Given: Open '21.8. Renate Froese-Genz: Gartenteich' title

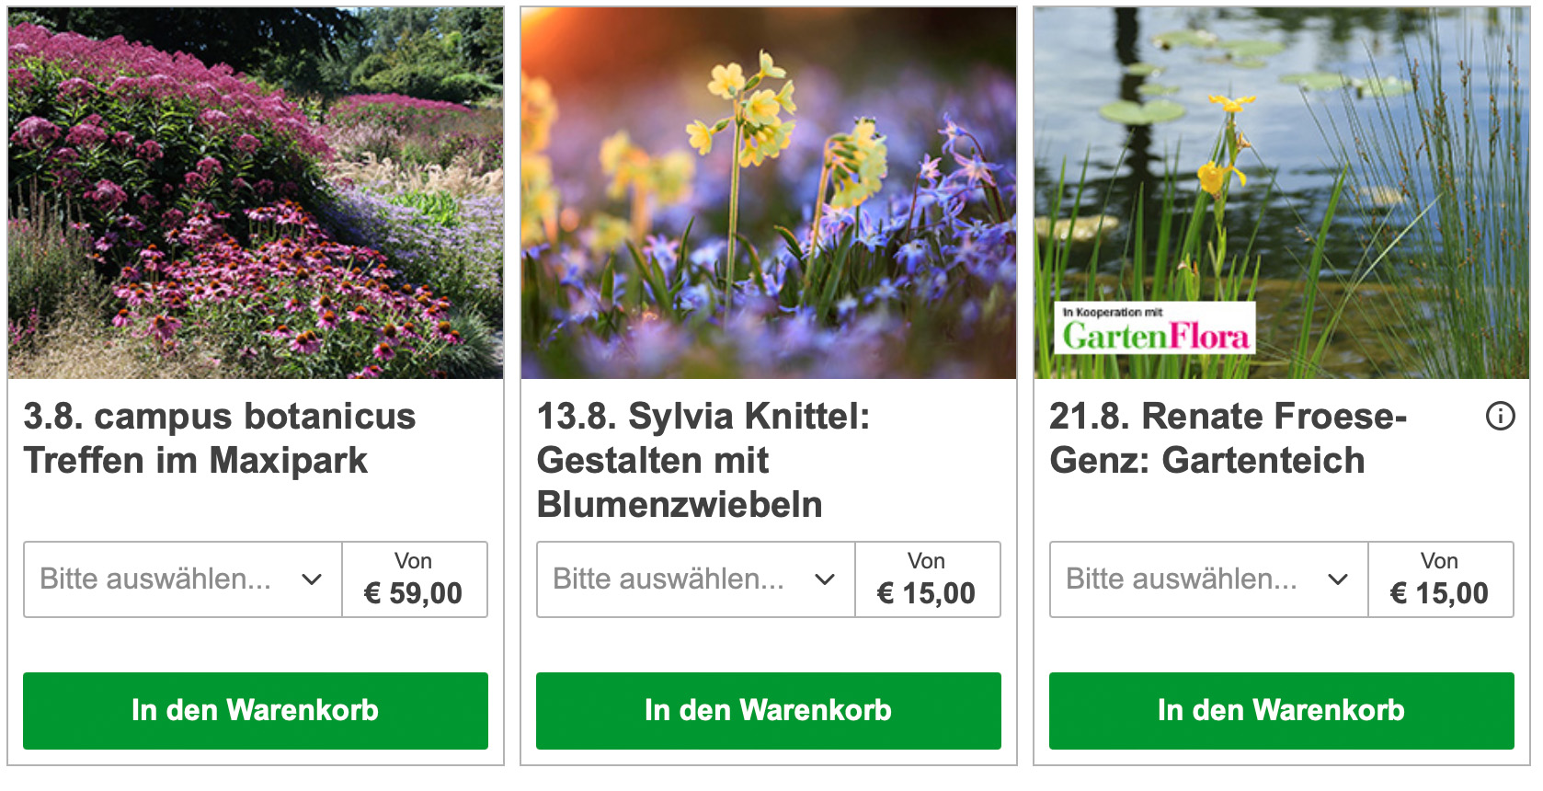Looking at the screenshot, I should pos(1227,438).
